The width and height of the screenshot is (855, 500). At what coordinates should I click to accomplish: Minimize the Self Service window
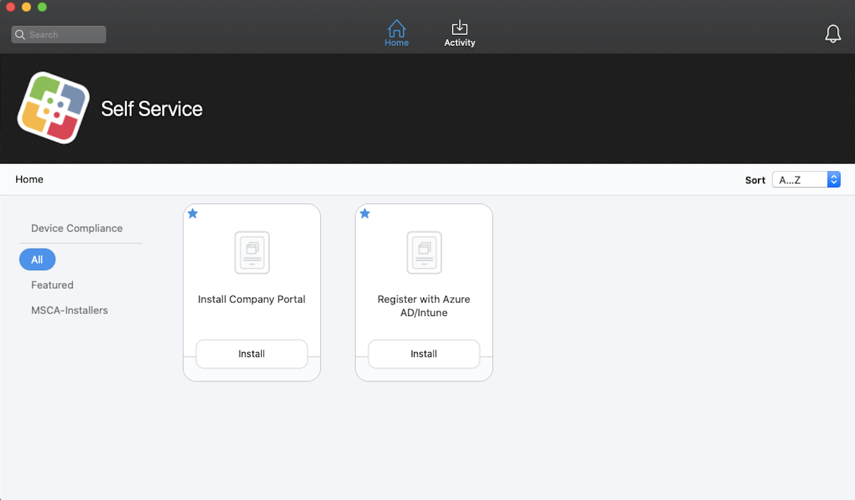click(26, 7)
